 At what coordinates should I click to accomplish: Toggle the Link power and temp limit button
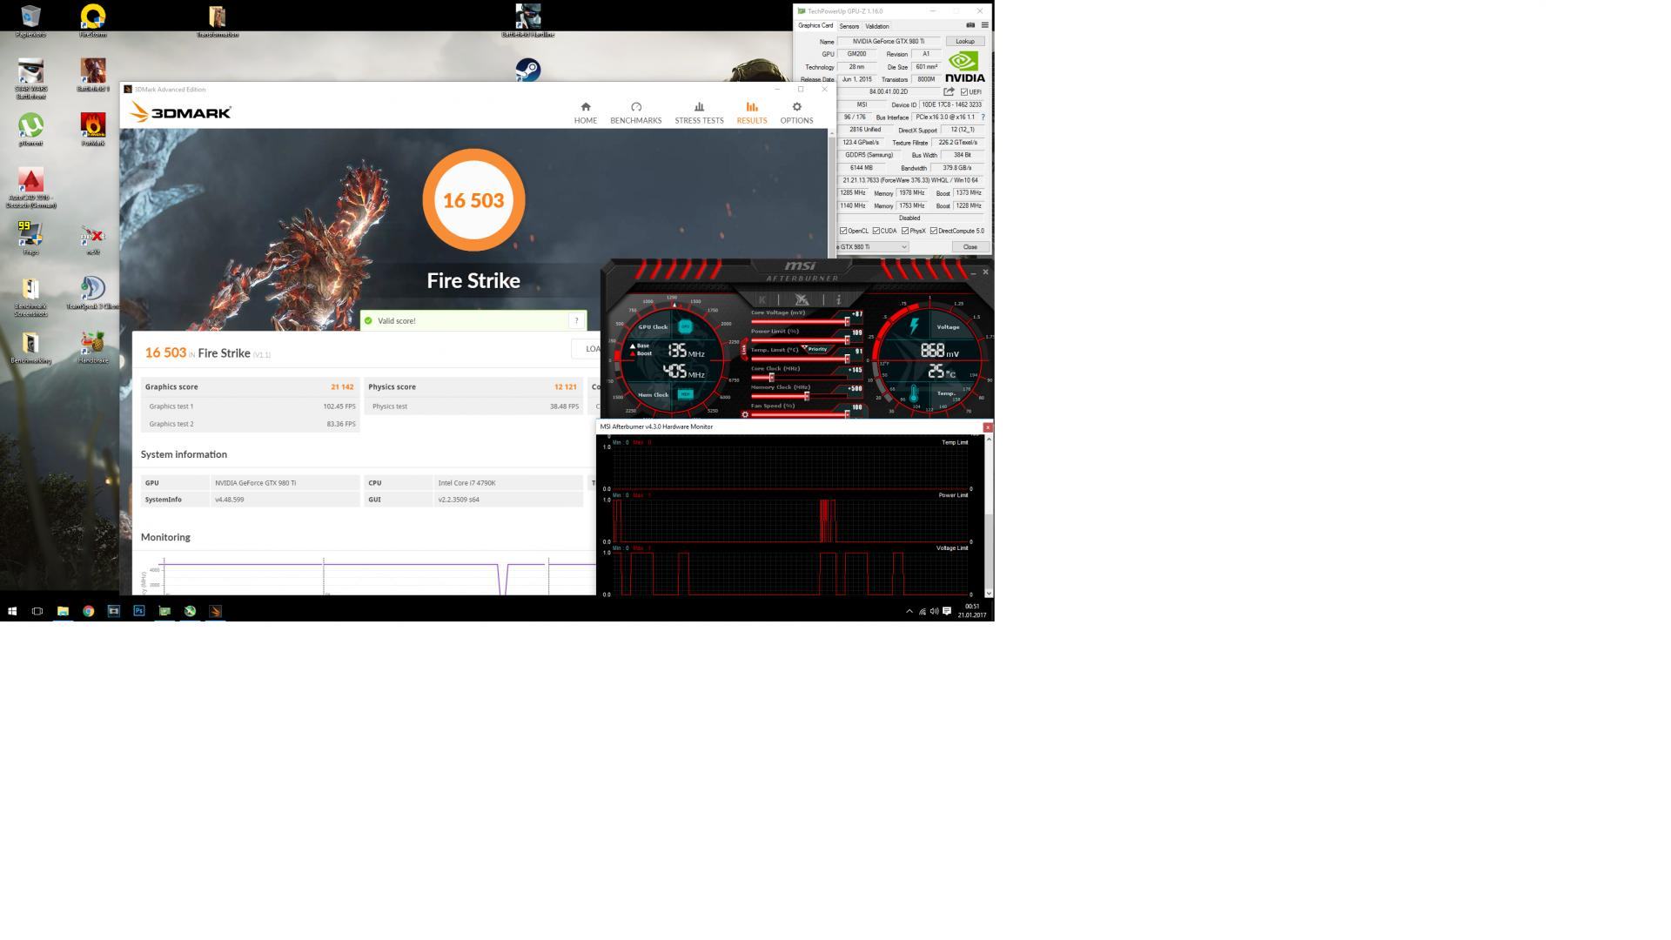744,350
